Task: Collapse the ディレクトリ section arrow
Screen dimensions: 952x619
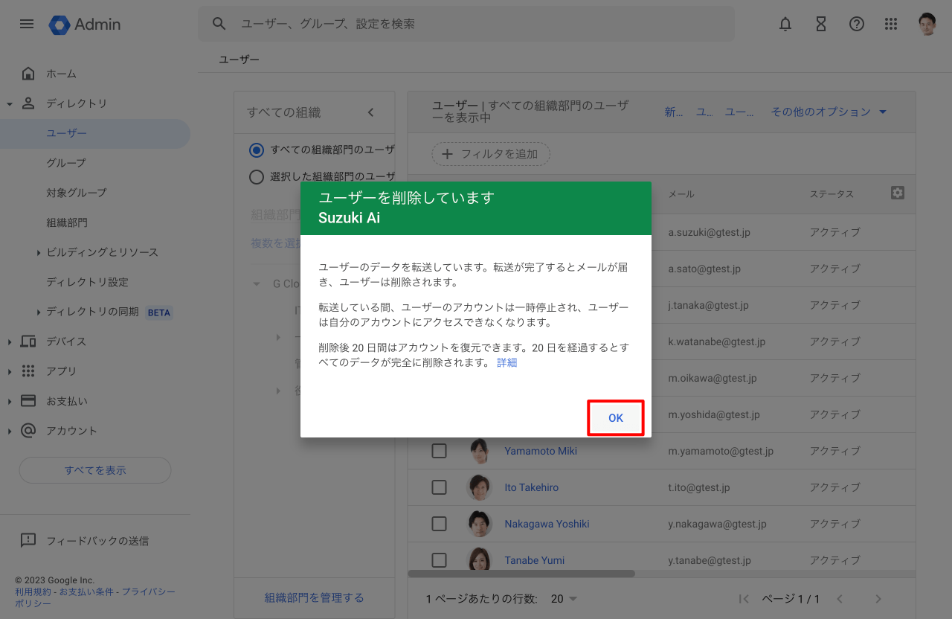Action: pyautogui.click(x=10, y=104)
